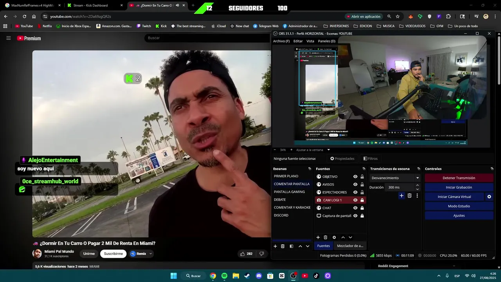Toggle visibility of OBJETIVO source

355,177
